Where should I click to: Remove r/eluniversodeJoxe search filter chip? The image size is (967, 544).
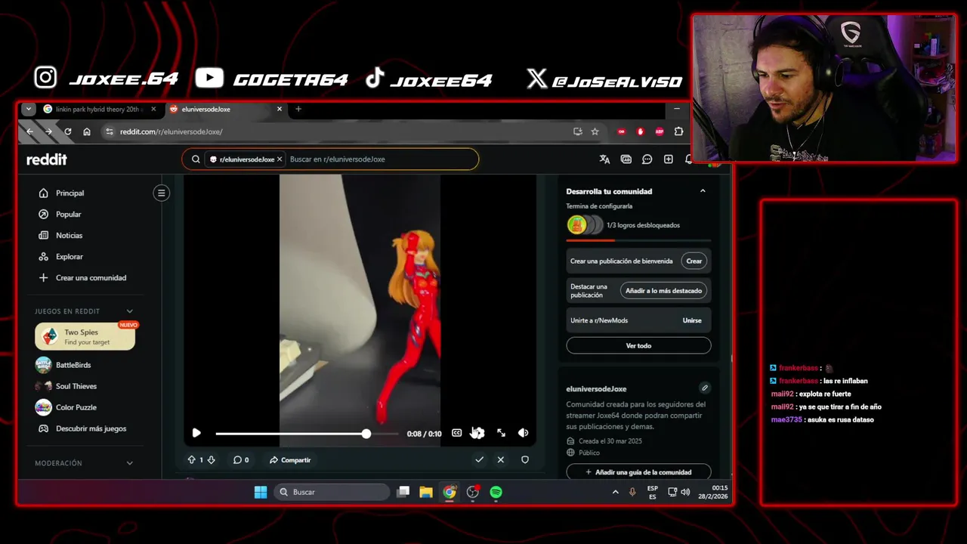click(x=280, y=159)
